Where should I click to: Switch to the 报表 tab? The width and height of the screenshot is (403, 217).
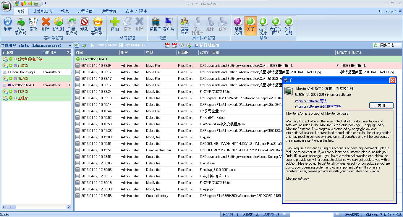click(65, 11)
